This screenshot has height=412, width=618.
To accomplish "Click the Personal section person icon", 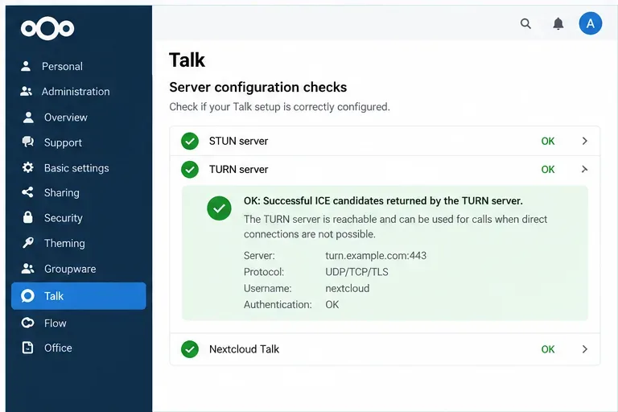I will 26,66.
